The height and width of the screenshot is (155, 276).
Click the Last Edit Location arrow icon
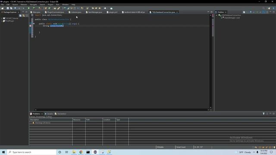[x=93, y=8]
